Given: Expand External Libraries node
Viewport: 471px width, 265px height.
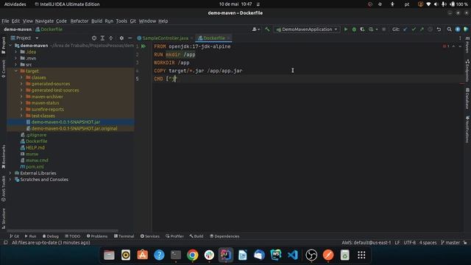Looking at the screenshot, I should click(x=10, y=173).
